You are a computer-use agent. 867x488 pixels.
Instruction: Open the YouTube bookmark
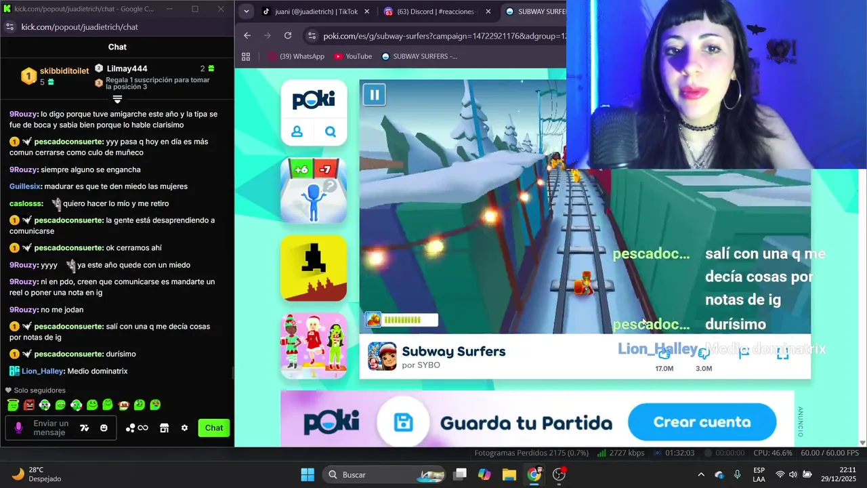click(353, 56)
